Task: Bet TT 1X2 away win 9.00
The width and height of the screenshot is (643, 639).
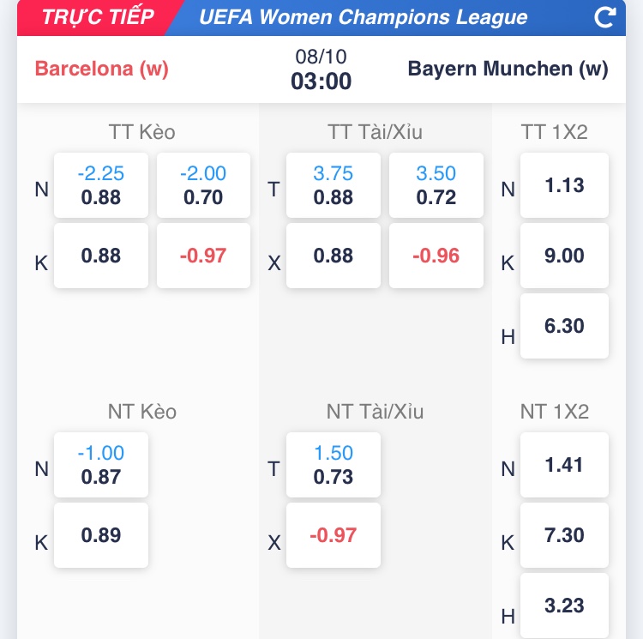Action: point(564,256)
